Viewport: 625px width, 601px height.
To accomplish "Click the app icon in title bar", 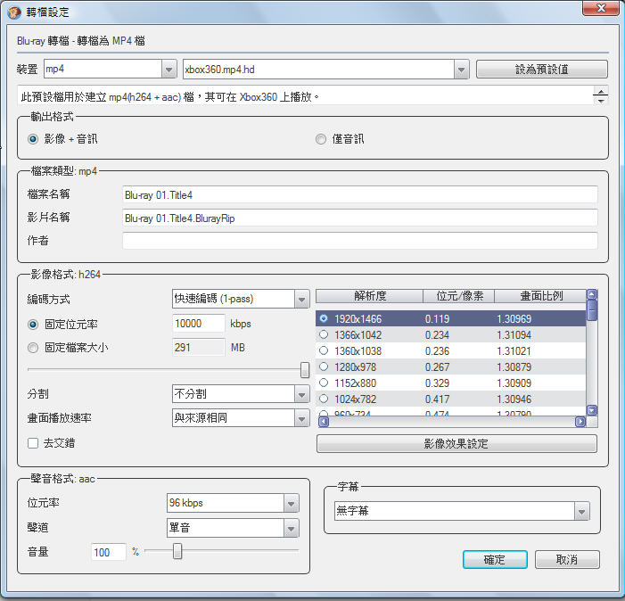I will [x=14, y=12].
